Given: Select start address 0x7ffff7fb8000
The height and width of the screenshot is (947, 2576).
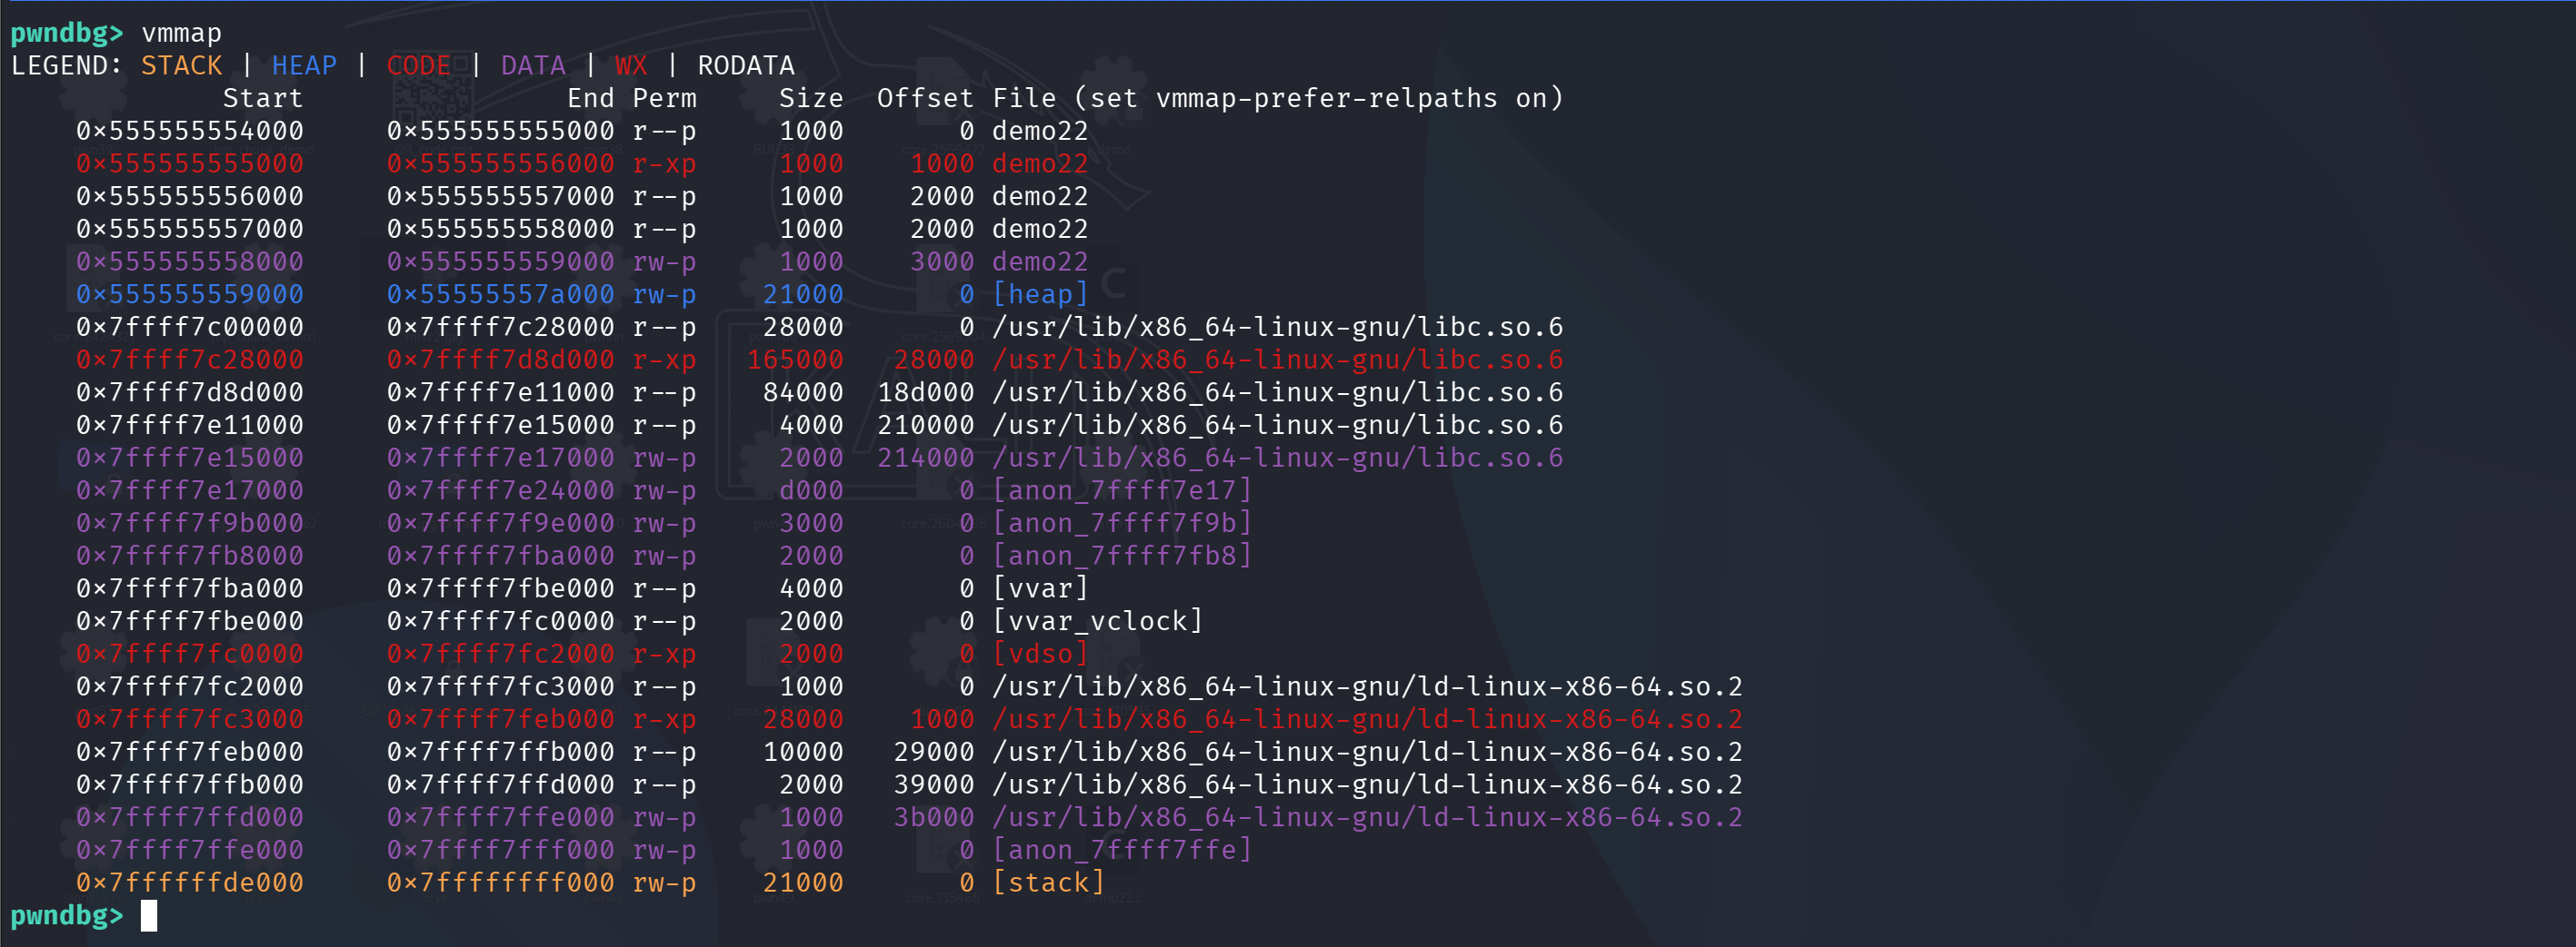Looking at the screenshot, I should click(190, 557).
